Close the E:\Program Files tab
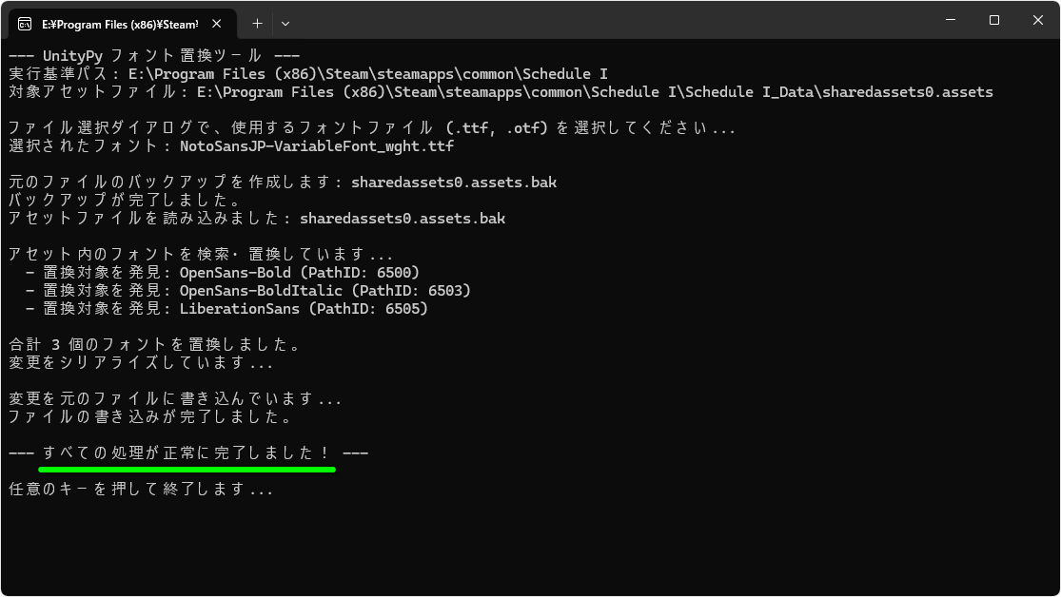The width and height of the screenshot is (1061, 597). point(217,24)
